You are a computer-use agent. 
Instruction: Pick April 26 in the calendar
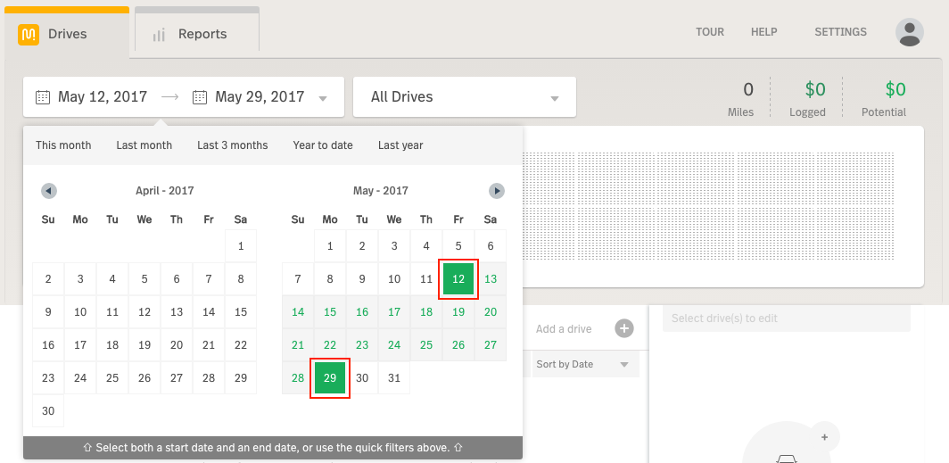tap(144, 378)
